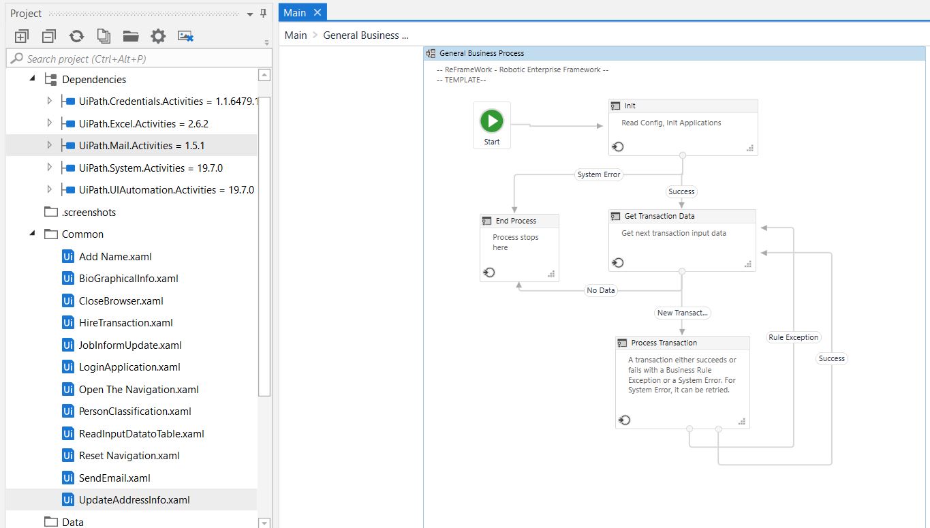Expand UiPath.System.Activities dependency
The image size is (930, 528).
coord(49,168)
